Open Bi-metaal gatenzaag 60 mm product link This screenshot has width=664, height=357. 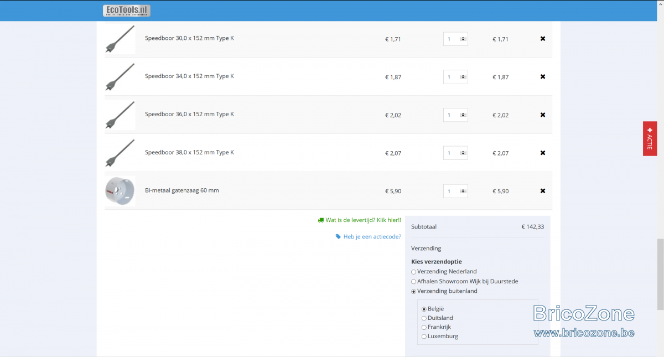[182, 190]
